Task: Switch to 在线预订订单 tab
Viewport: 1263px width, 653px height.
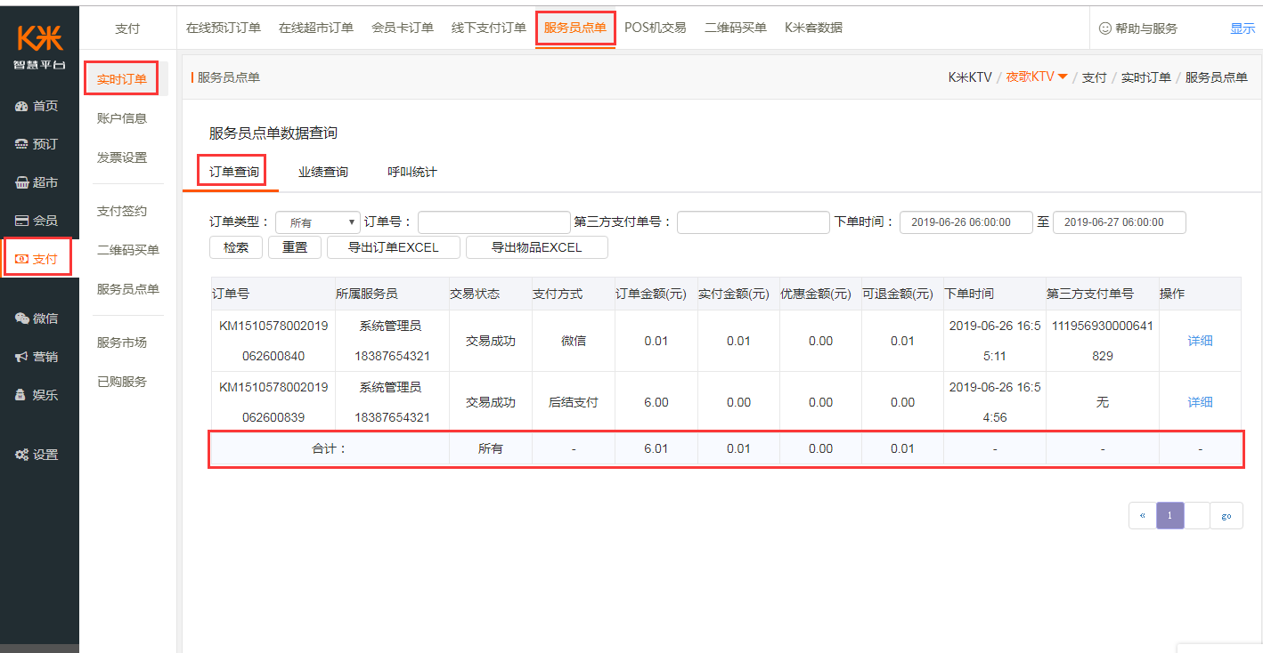Action: (x=224, y=28)
